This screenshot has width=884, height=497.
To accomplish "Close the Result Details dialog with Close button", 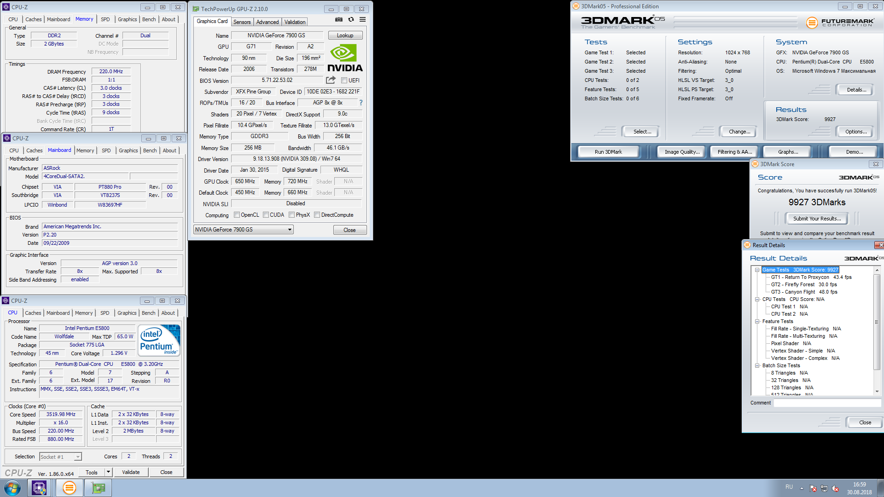I will coord(865,422).
